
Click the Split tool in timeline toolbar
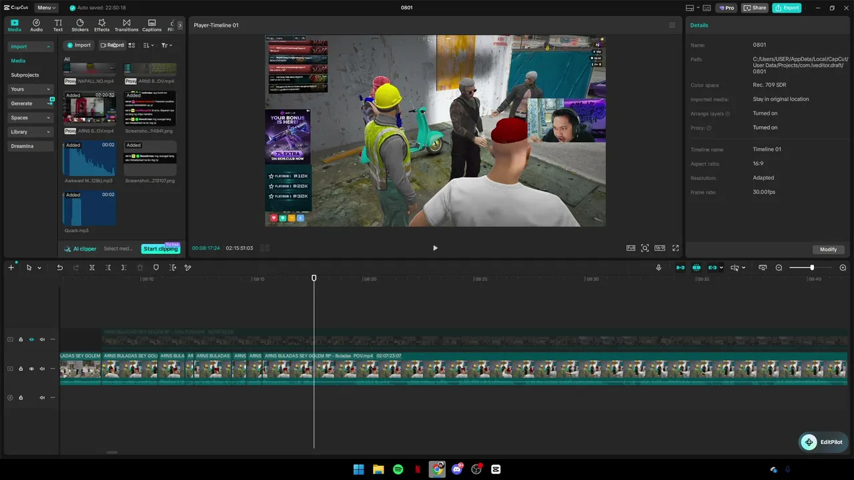tap(92, 267)
